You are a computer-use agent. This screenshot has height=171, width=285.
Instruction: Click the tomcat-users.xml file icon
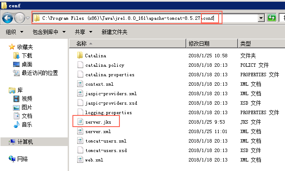80,140
